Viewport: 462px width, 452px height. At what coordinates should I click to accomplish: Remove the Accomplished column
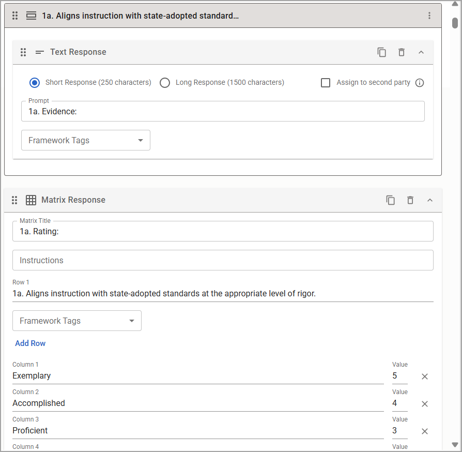(425, 404)
